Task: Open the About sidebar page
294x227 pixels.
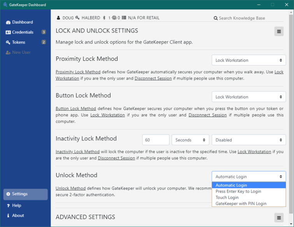Action: [x=15, y=216]
